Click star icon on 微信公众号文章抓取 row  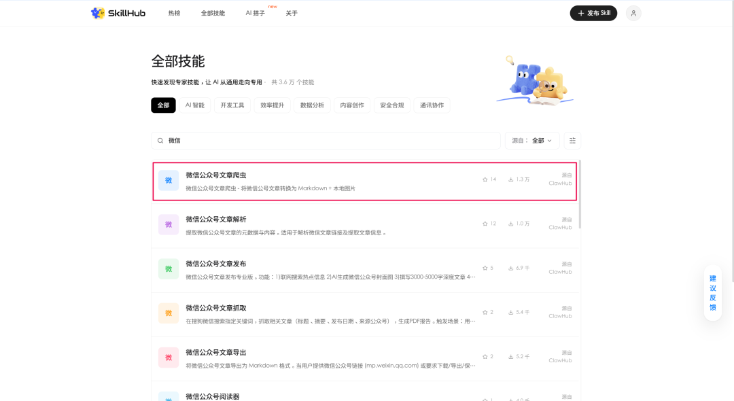[x=485, y=312]
